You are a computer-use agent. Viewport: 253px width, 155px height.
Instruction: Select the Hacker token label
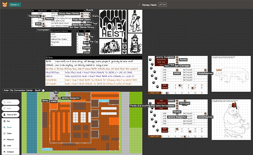[x=177, y=112]
